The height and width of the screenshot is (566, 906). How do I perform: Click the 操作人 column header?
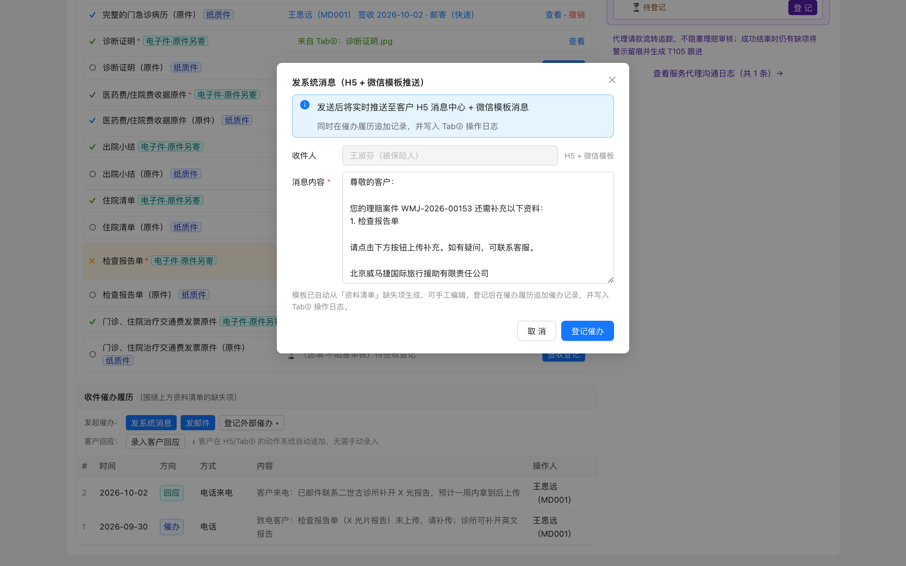pyautogui.click(x=545, y=466)
